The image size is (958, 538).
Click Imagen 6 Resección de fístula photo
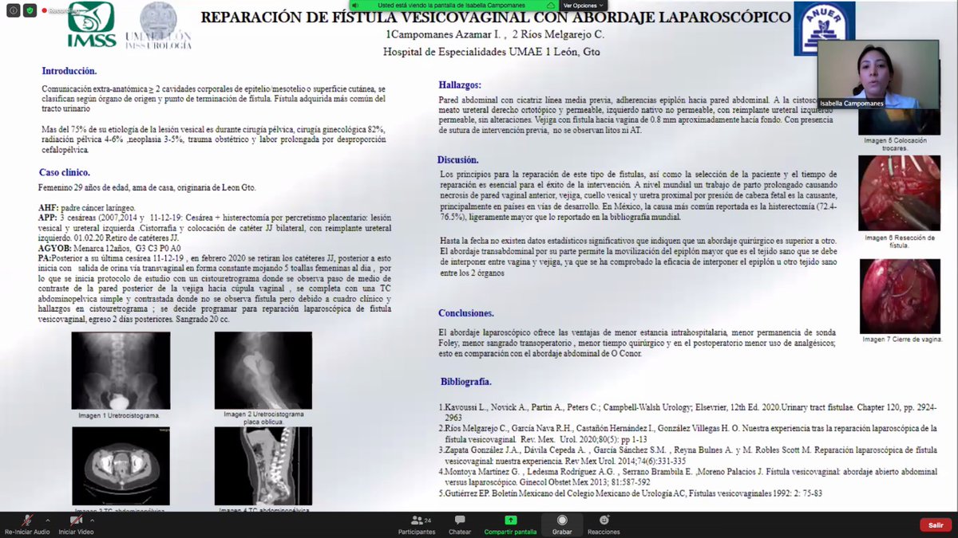tap(899, 193)
